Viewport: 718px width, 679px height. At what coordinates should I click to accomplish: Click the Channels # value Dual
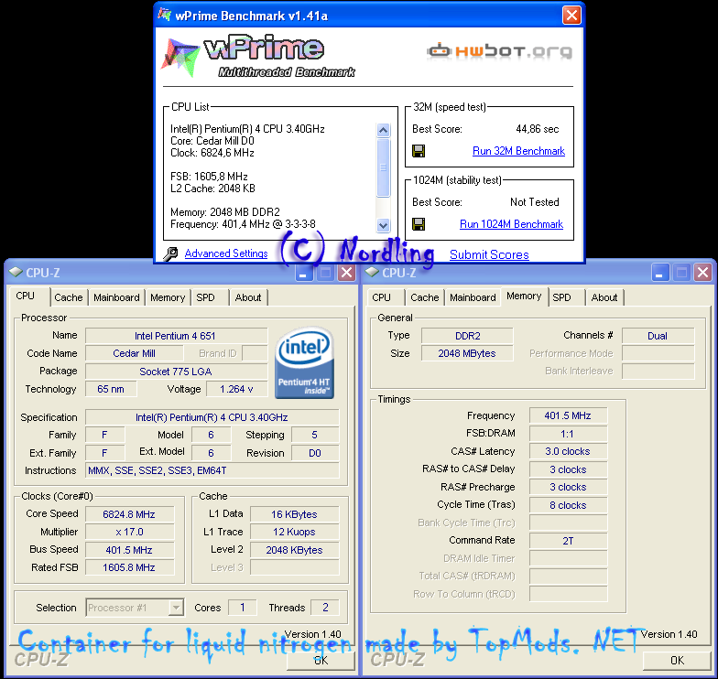[658, 336]
